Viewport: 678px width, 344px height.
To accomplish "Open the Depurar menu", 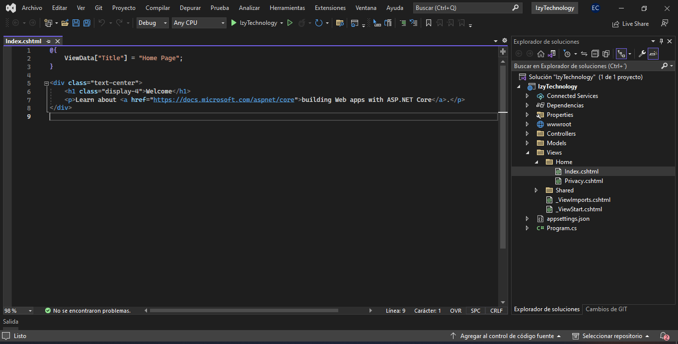I will pyautogui.click(x=190, y=8).
